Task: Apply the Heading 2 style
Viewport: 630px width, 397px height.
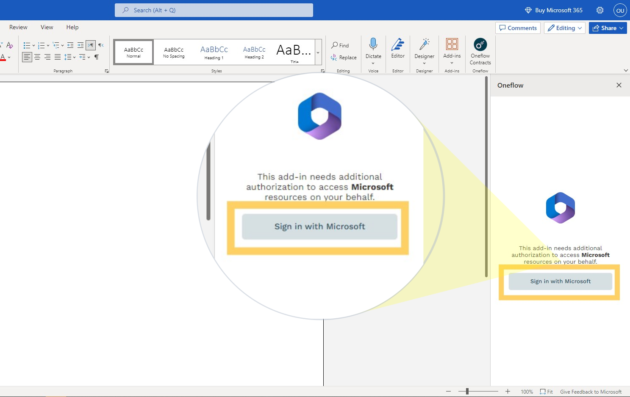Action: (x=254, y=52)
